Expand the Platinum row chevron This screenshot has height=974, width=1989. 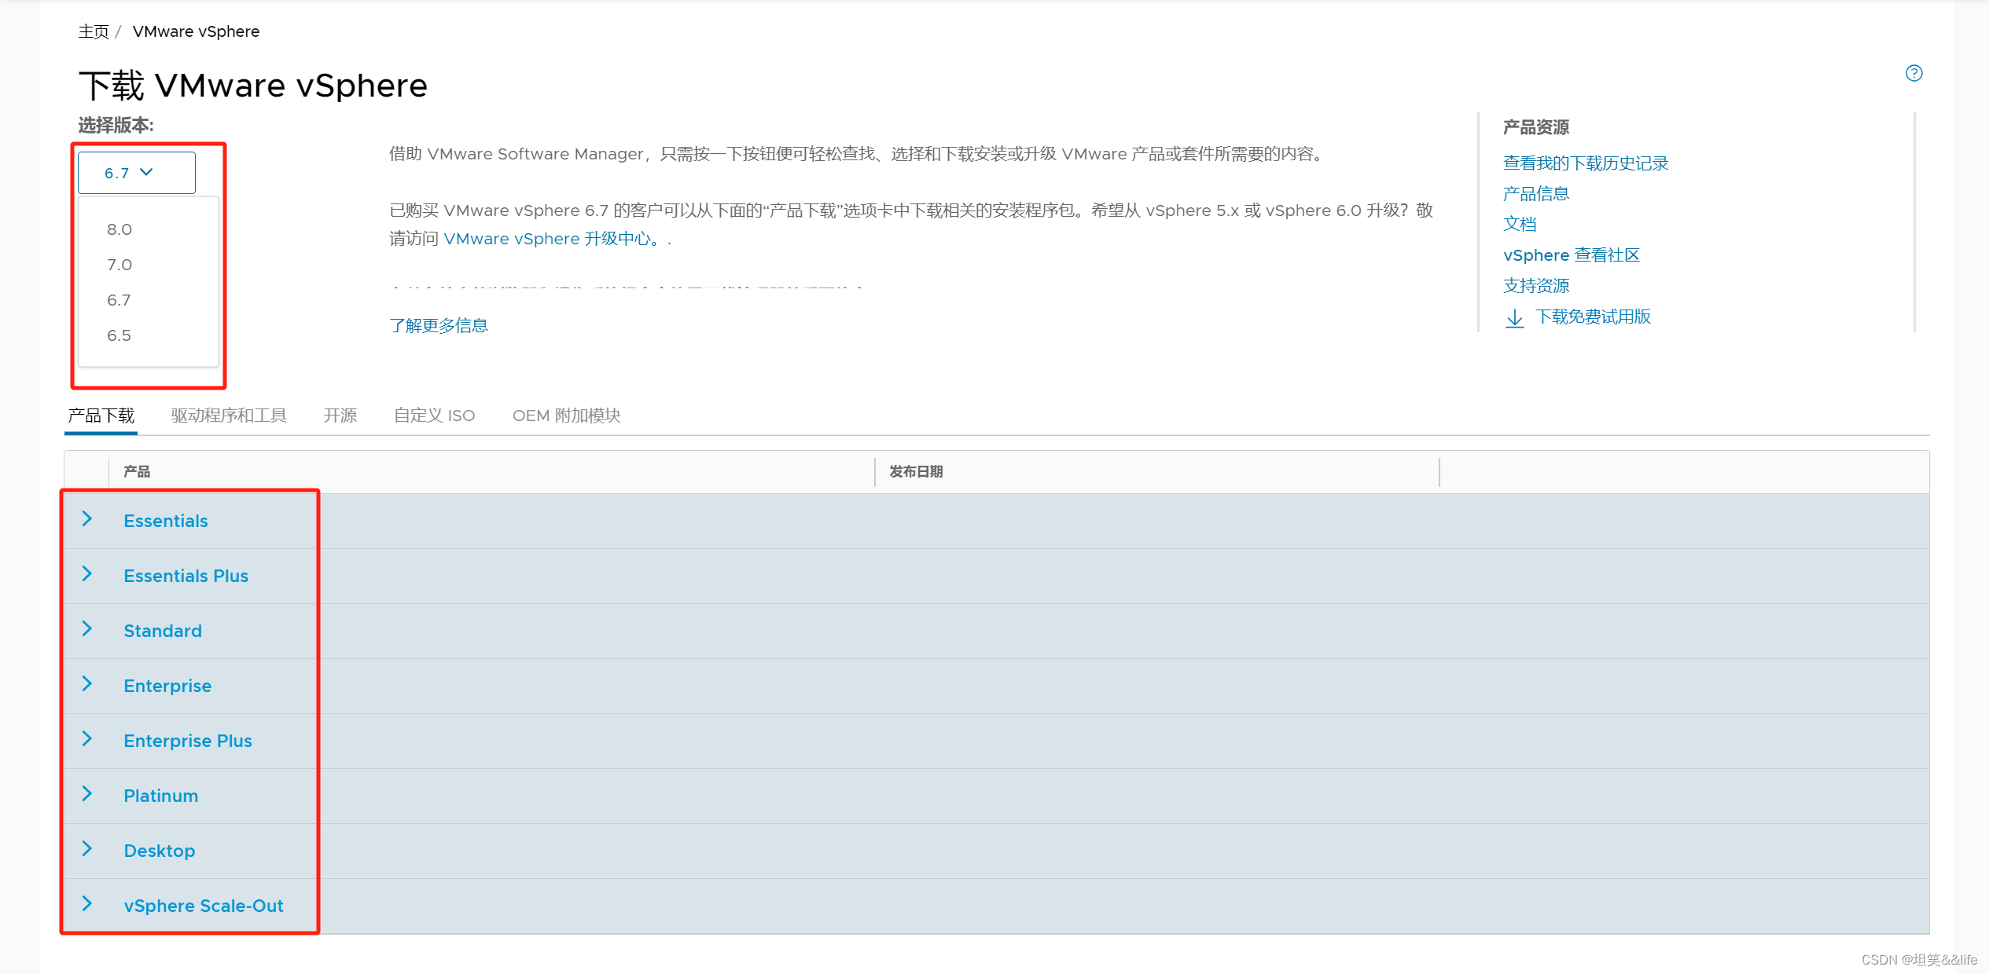tap(87, 794)
